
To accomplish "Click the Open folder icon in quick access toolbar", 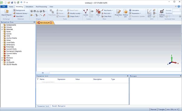I will (8, 2).
